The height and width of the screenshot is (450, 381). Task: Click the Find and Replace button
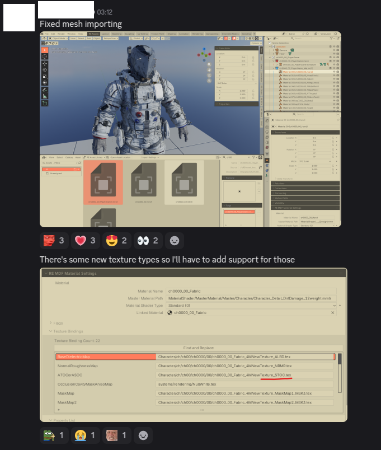pos(199,348)
